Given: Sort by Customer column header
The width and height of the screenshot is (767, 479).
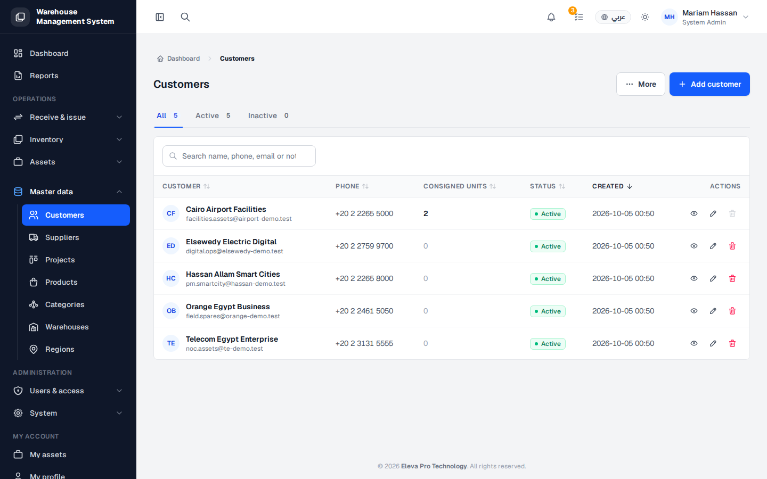Looking at the screenshot, I should (x=186, y=186).
